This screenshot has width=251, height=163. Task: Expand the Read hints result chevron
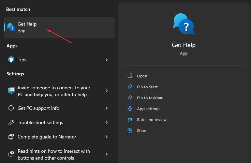107,154
